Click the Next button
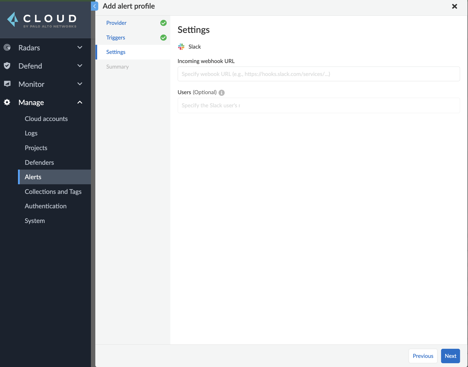 tap(451, 356)
